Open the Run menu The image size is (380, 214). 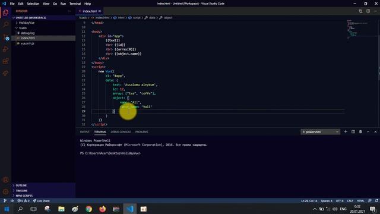64,4
